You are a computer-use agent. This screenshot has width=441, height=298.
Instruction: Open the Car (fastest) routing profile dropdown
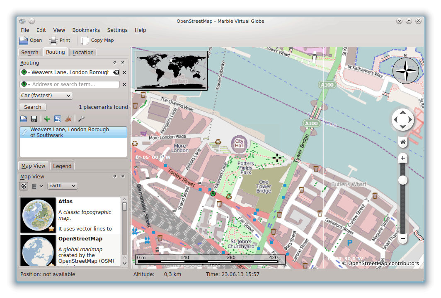[46, 96]
